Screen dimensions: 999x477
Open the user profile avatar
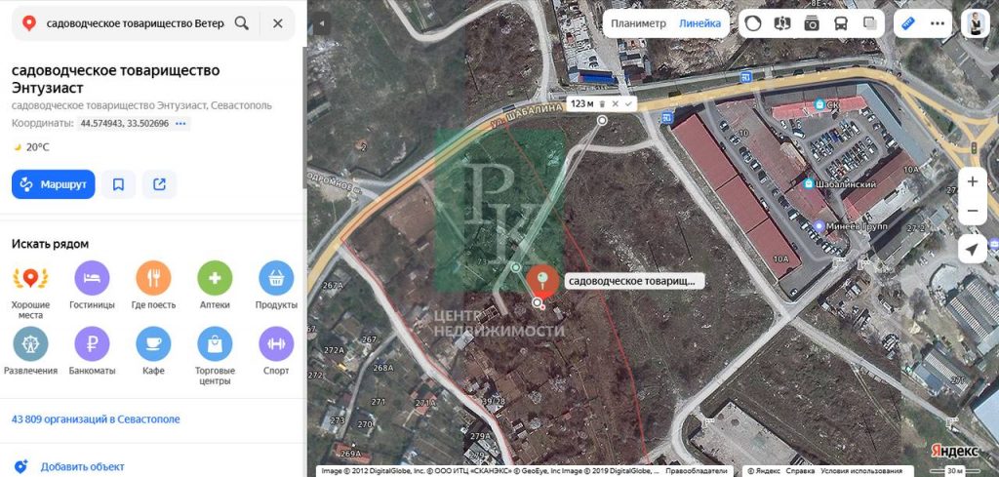click(975, 23)
